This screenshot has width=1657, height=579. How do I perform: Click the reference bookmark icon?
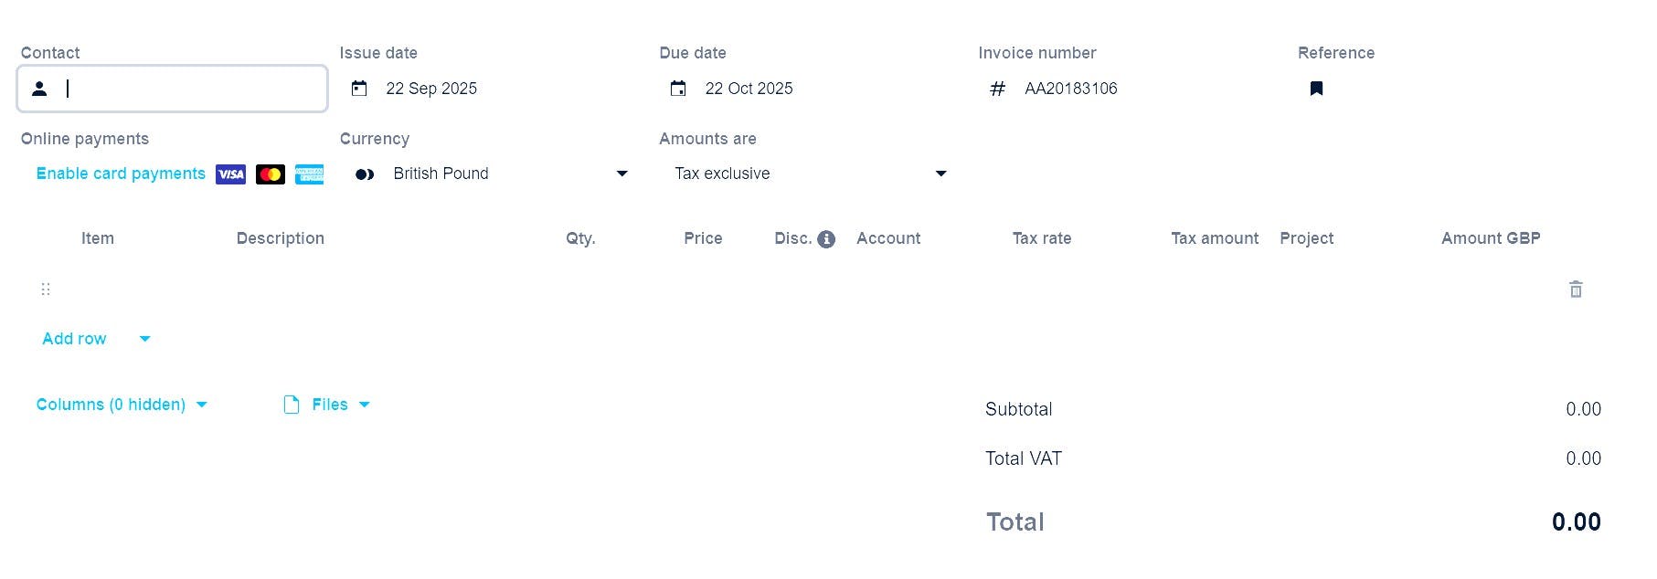pos(1316,89)
